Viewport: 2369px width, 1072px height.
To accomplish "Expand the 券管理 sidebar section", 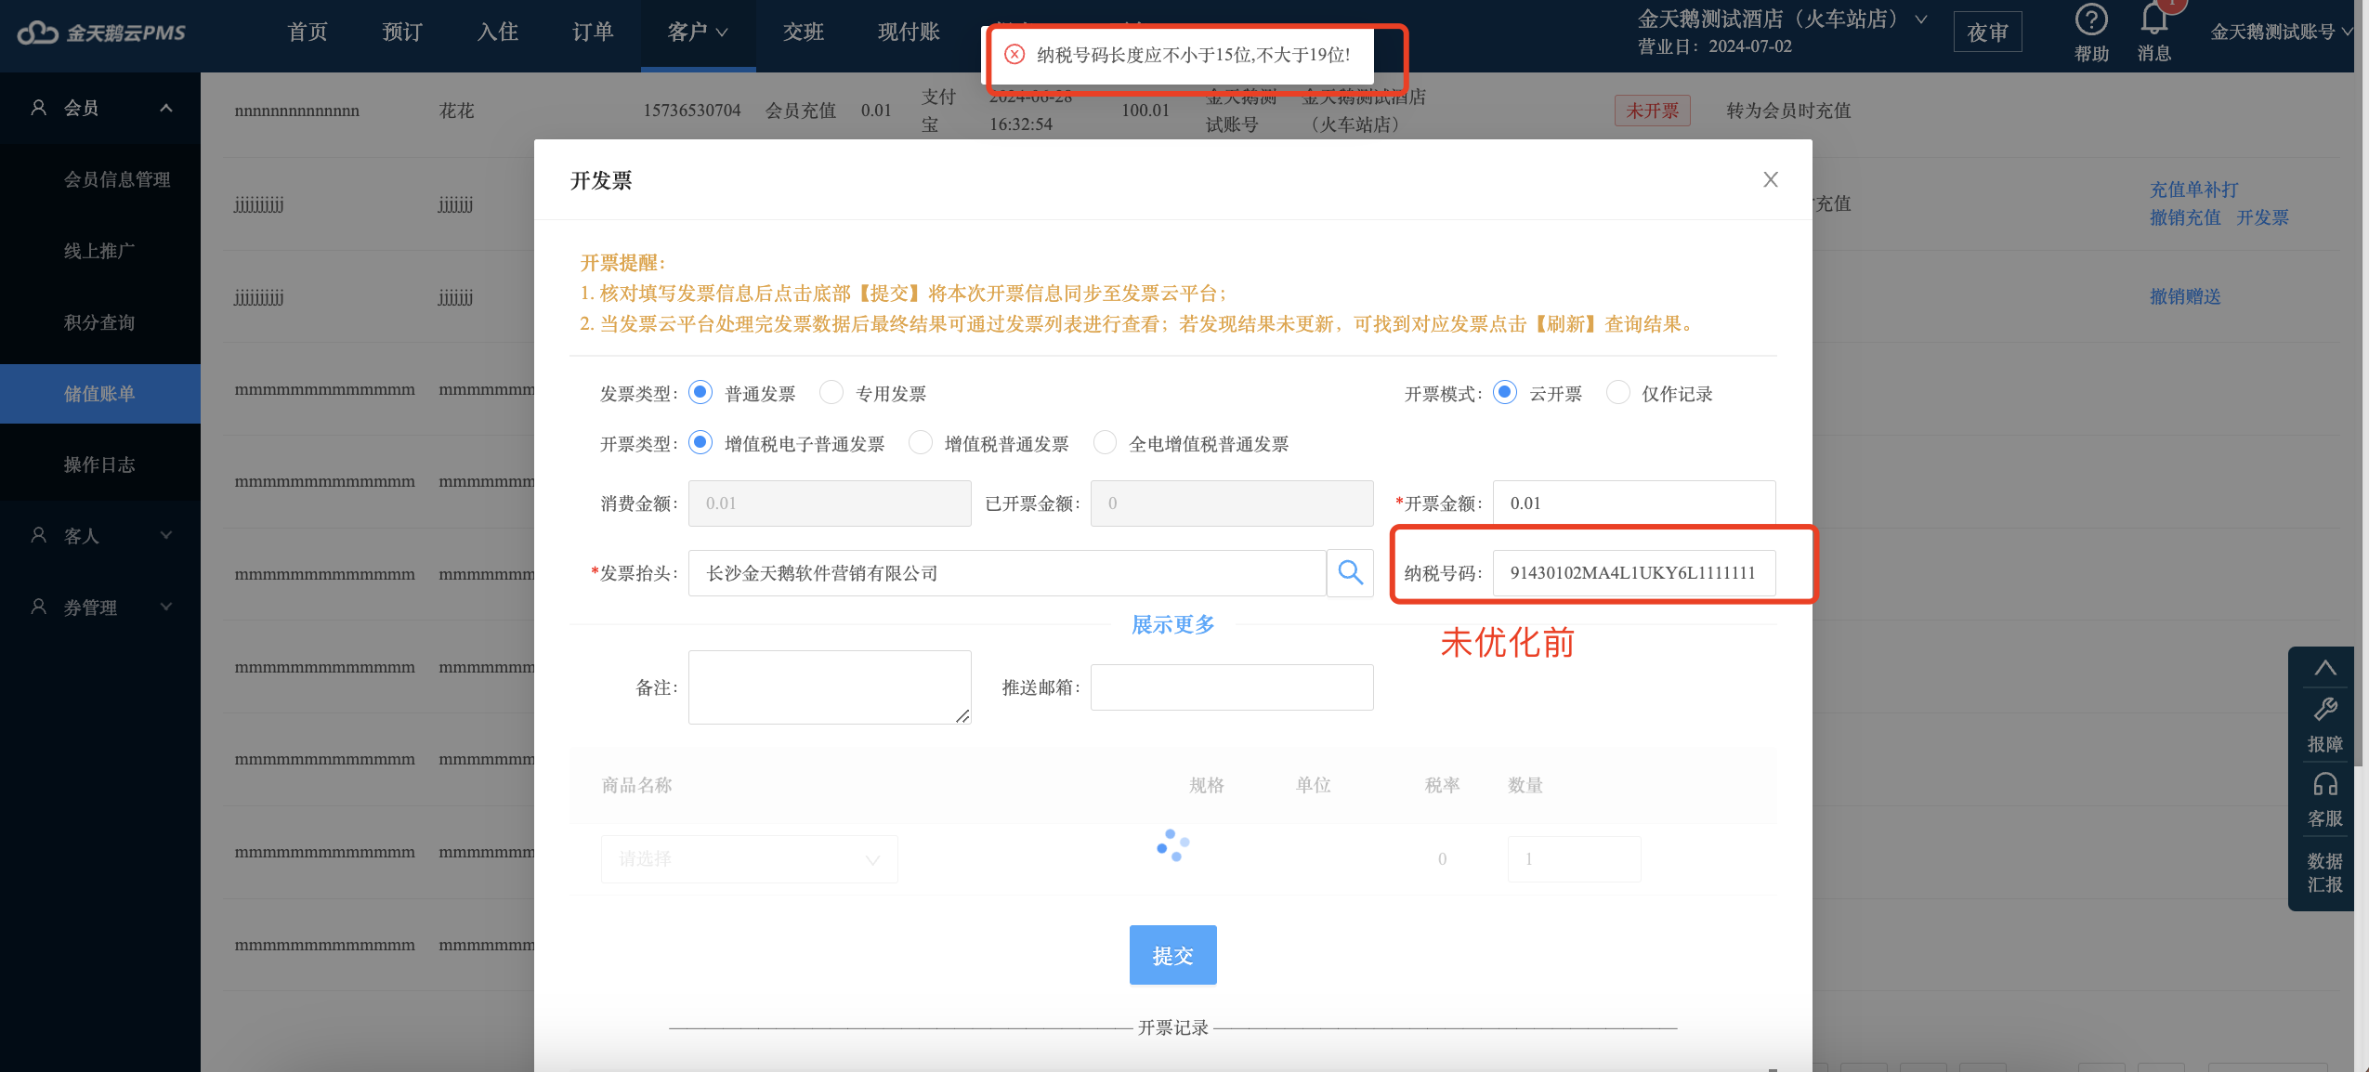I will (x=166, y=607).
